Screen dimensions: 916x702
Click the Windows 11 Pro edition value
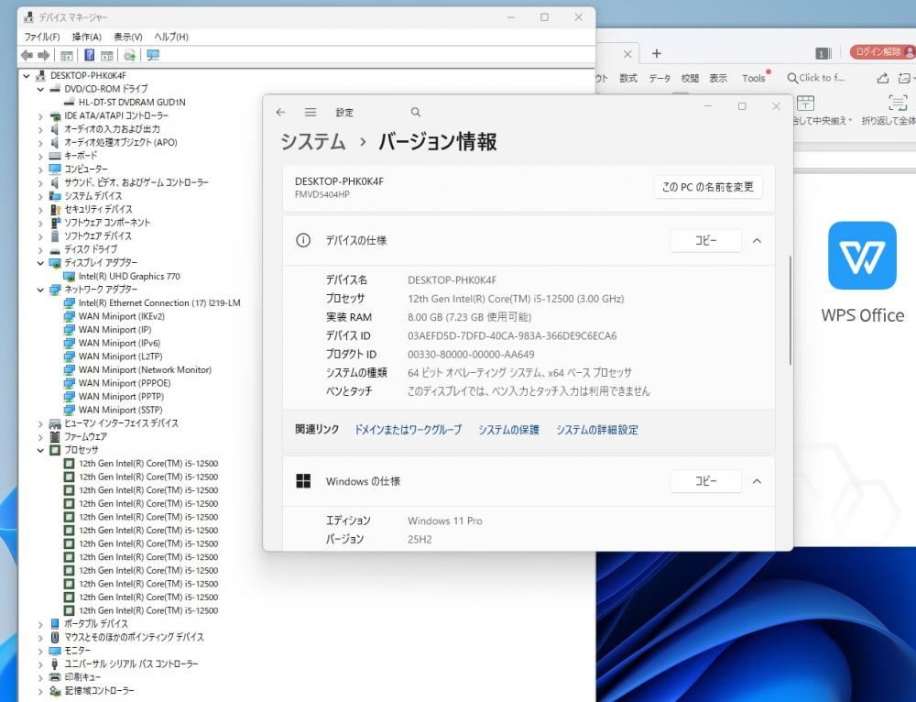coord(444,521)
